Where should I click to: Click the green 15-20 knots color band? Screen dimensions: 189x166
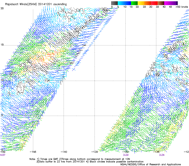134,3
